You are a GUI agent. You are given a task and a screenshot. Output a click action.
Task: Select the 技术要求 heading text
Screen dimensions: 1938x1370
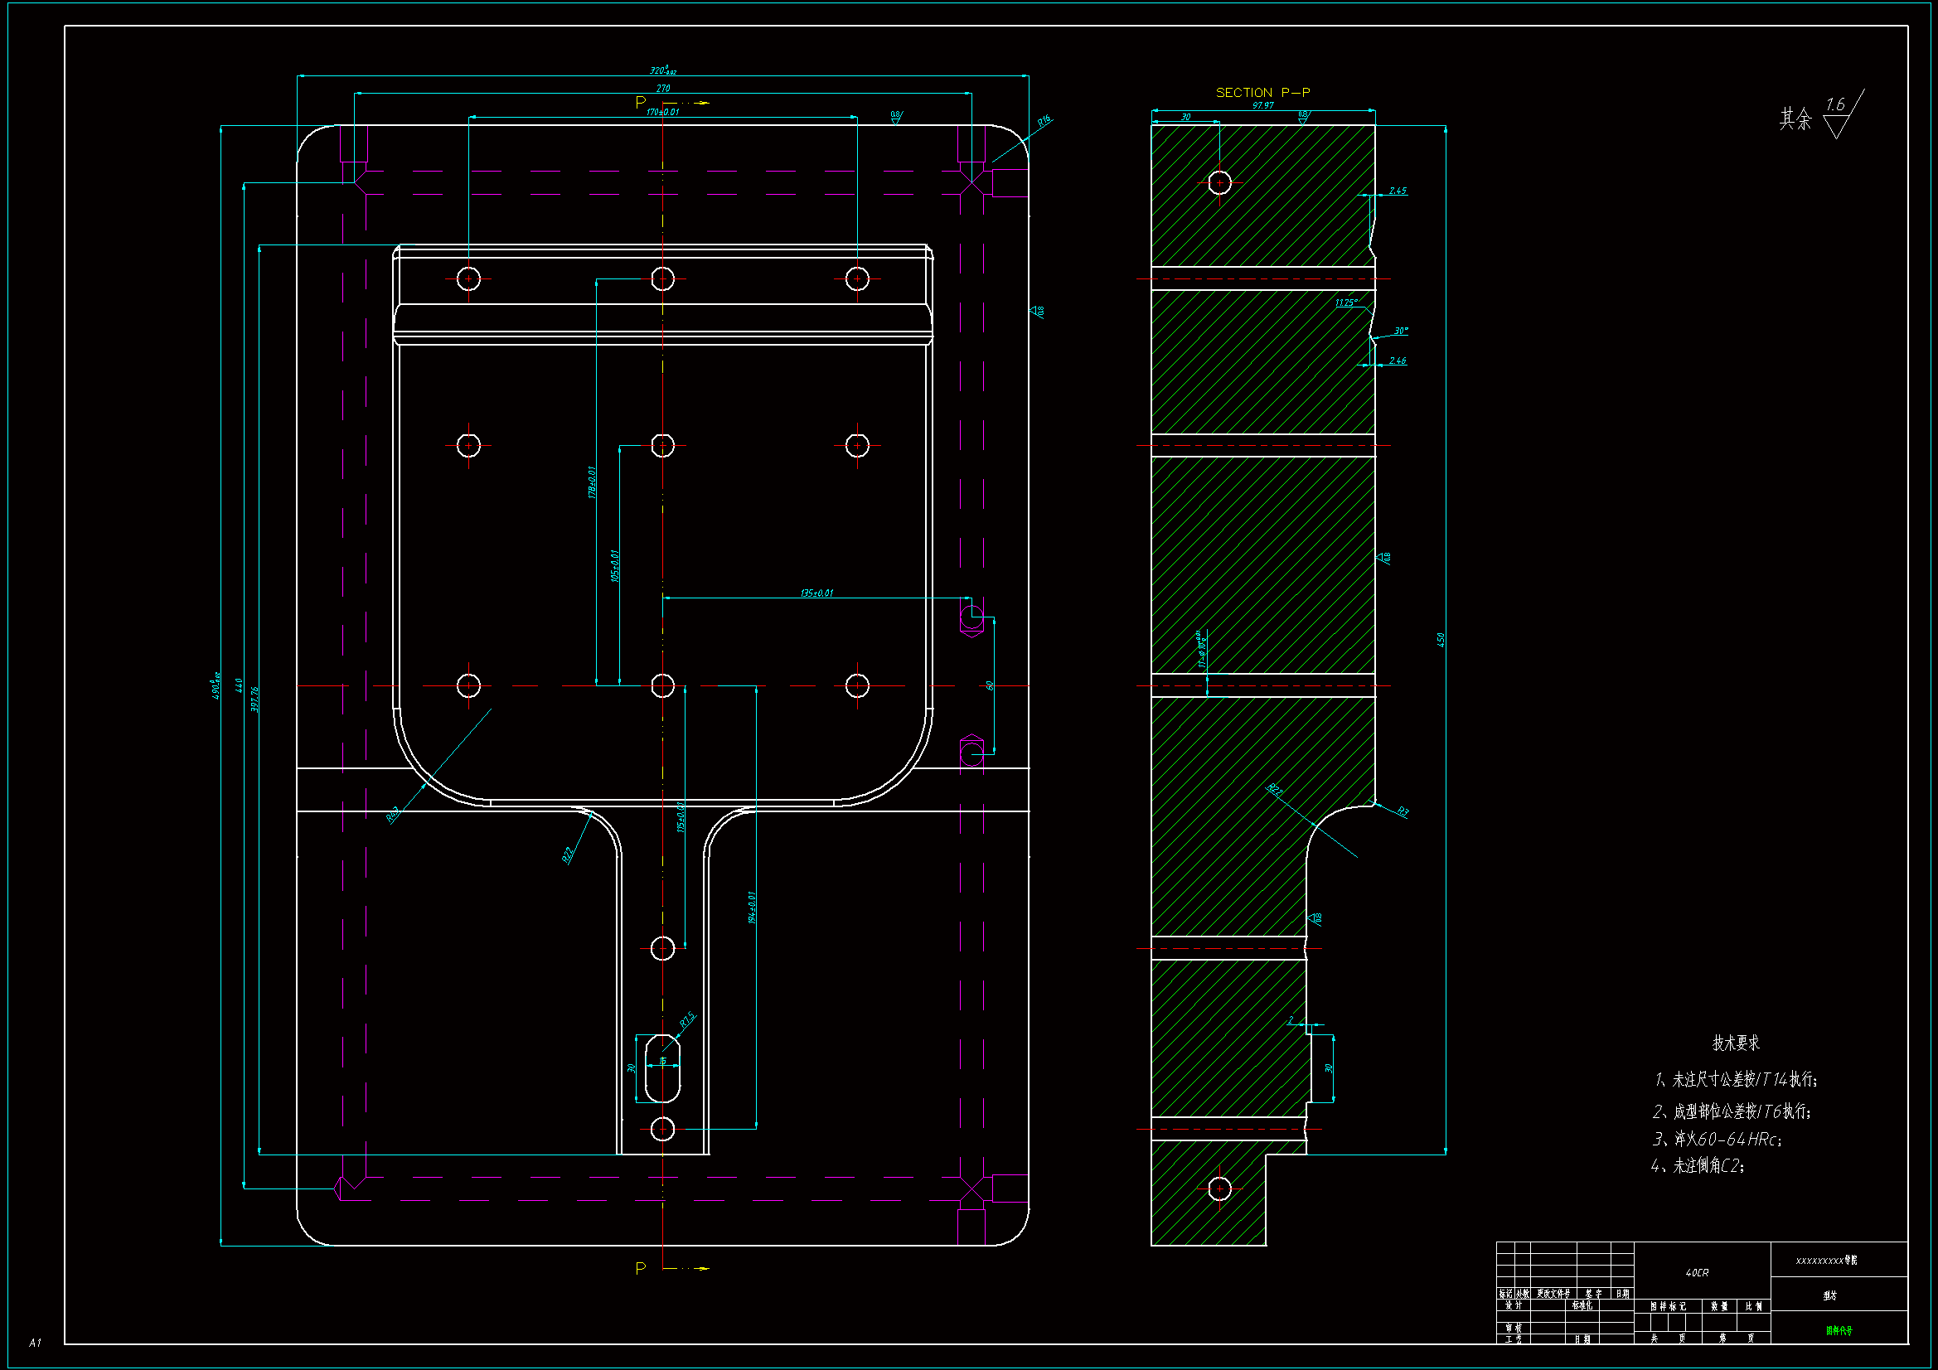coord(1736,1043)
